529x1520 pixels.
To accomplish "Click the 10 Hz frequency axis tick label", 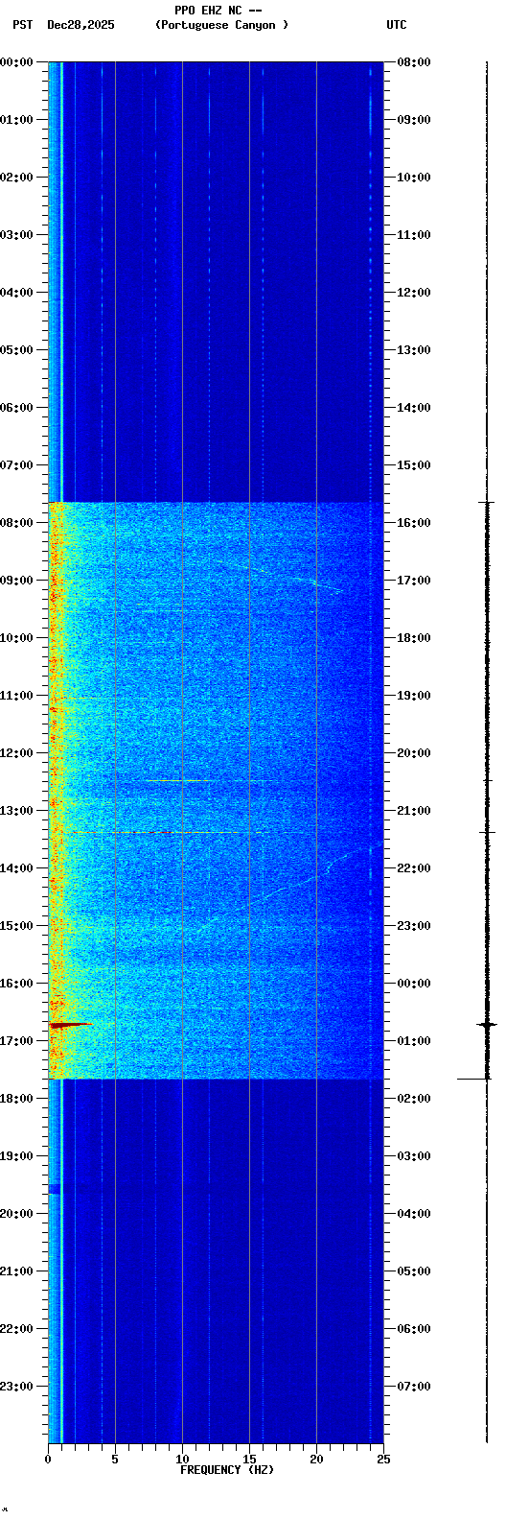I will point(182,1460).
